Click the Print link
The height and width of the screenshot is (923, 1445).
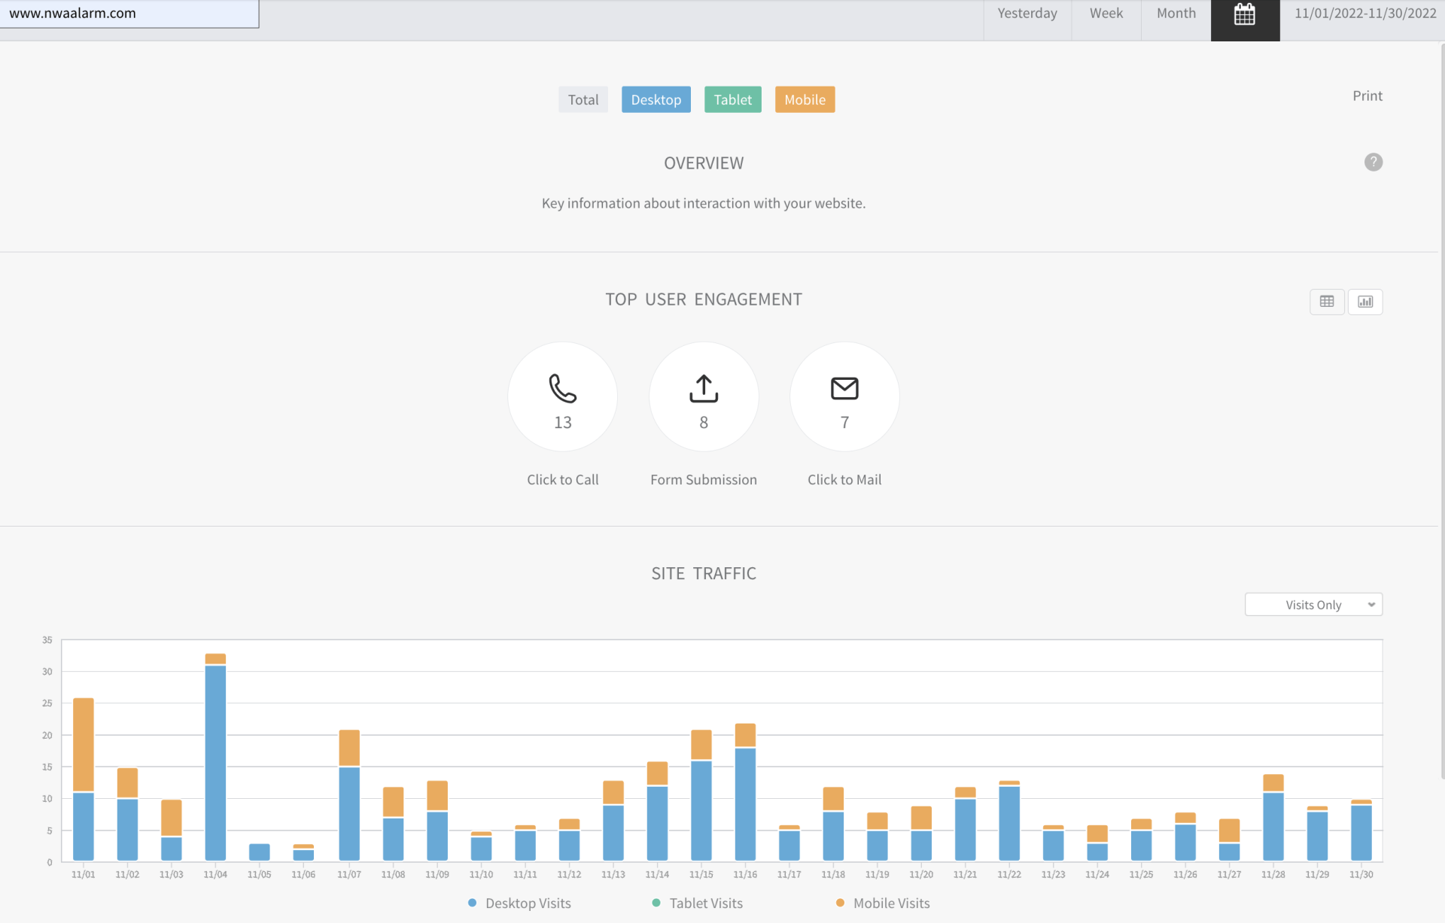pyautogui.click(x=1367, y=96)
